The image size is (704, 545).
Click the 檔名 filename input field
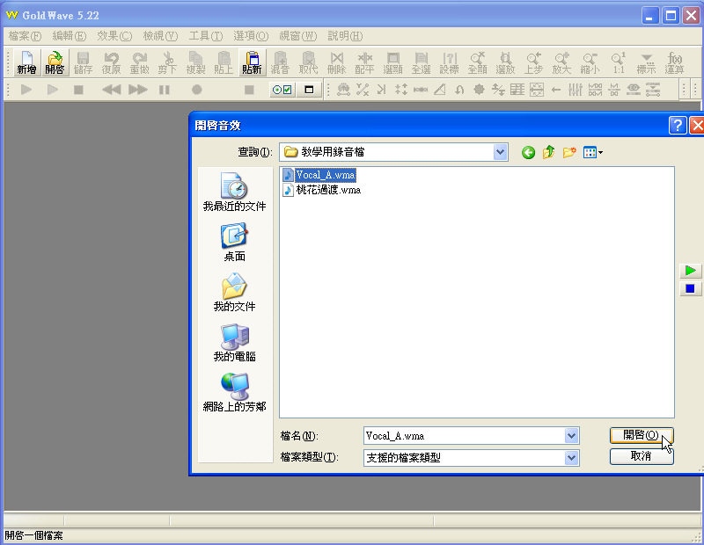[465, 435]
